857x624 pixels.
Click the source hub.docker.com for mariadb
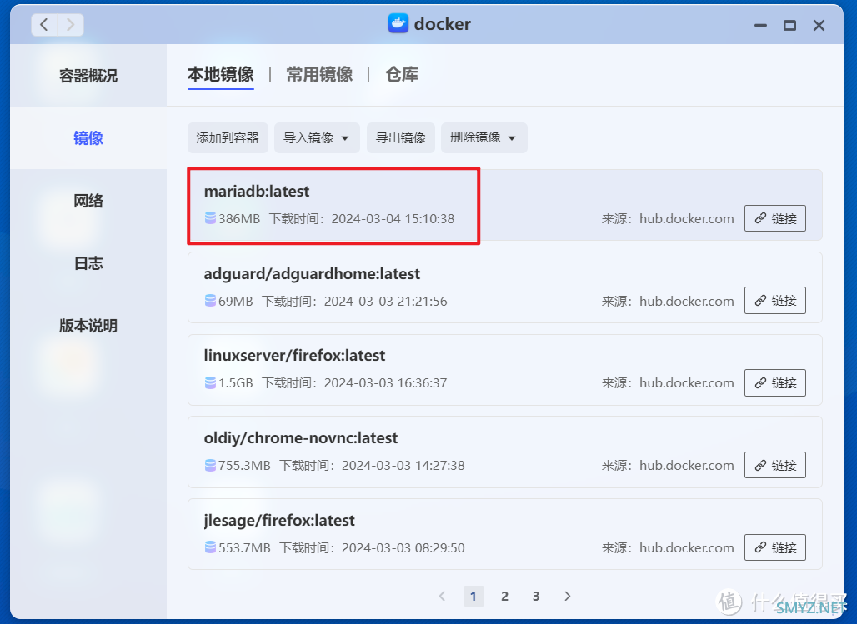[686, 219]
